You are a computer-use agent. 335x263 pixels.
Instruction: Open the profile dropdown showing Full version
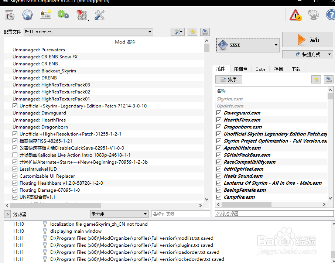coord(88,32)
